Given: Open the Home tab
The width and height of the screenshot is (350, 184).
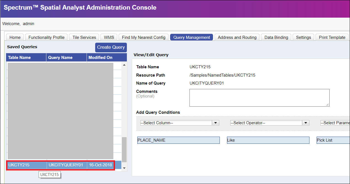Looking at the screenshot, I should click(15, 37).
